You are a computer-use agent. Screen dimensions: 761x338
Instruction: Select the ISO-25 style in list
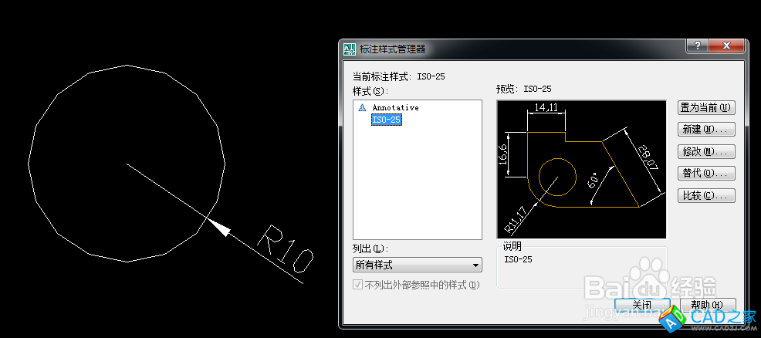(x=386, y=120)
